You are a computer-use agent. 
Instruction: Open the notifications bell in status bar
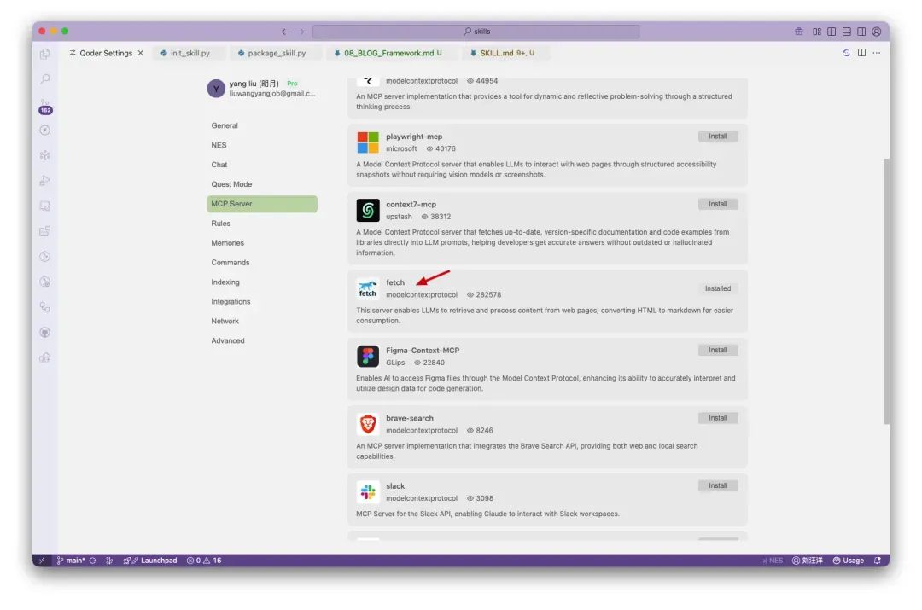[x=878, y=561]
